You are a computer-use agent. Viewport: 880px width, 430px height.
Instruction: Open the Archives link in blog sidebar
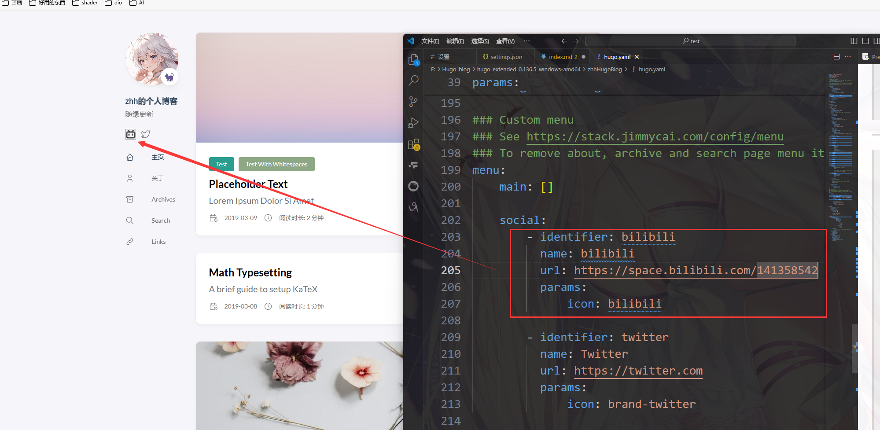click(163, 199)
